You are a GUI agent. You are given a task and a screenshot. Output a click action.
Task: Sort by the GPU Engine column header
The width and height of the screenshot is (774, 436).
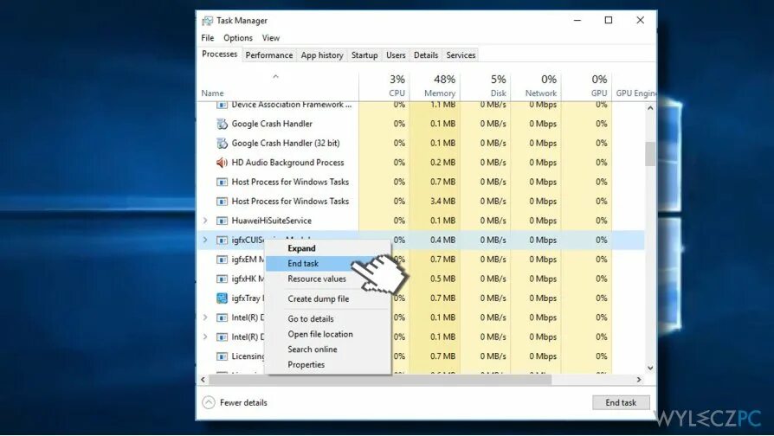(635, 87)
